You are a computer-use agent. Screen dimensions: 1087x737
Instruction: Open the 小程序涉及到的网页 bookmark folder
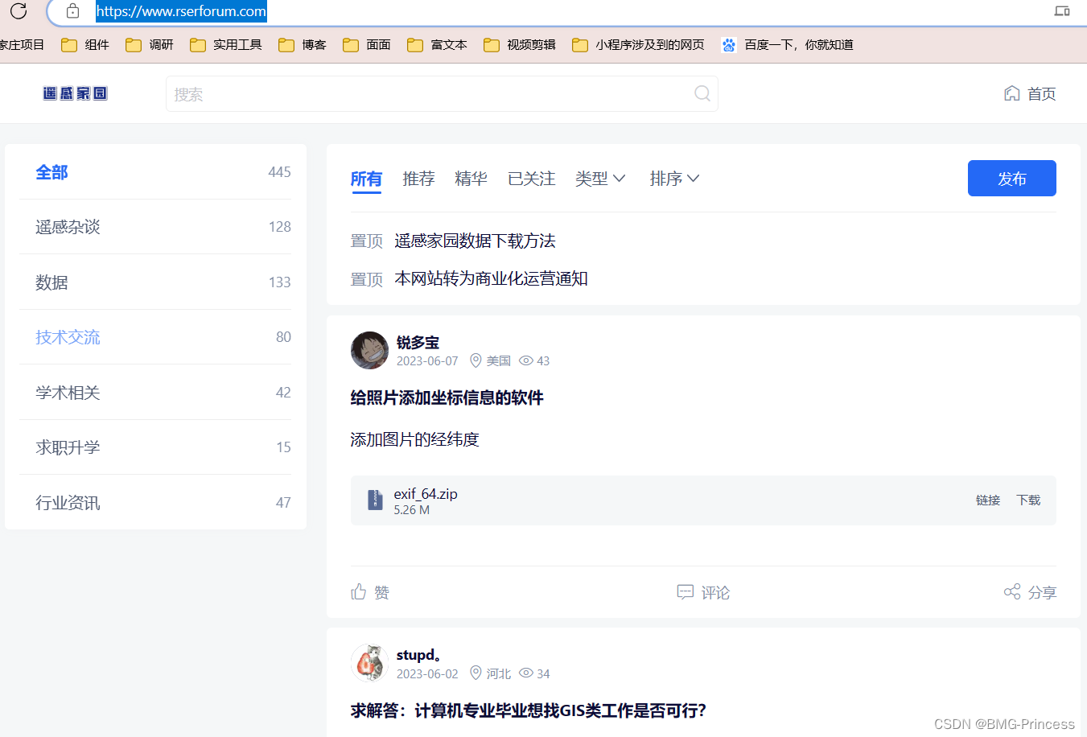point(638,45)
